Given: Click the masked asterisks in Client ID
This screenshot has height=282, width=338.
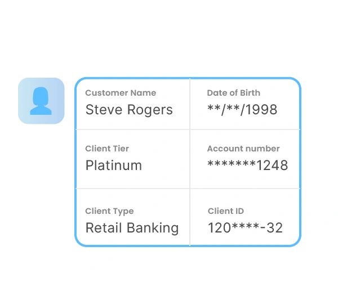Looking at the screenshot, I should (244, 228).
